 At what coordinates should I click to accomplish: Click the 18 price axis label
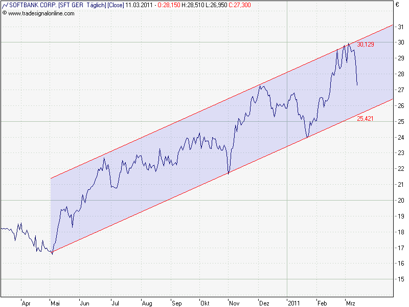401,232
